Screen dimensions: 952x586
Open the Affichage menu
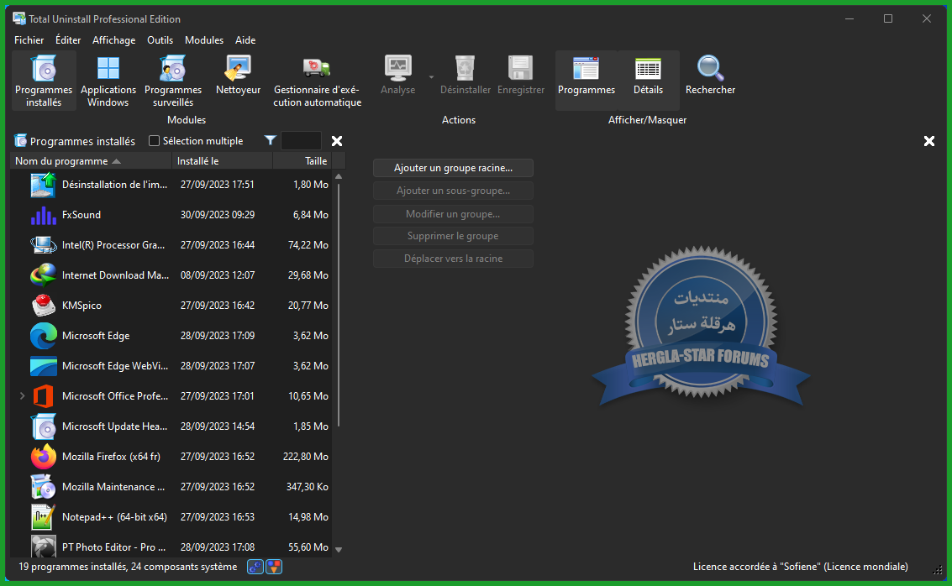pyautogui.click(x=113, y=40)
